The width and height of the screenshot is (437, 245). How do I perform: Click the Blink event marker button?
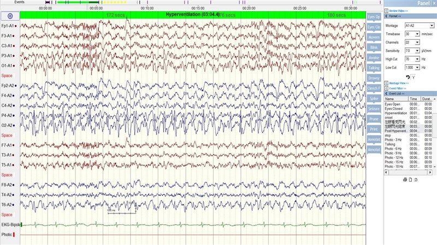[374, 47]
